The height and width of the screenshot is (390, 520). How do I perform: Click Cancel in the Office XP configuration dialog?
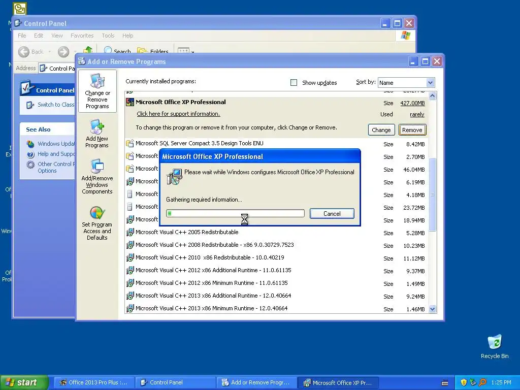pyautogui.click(x=332, y=214)
